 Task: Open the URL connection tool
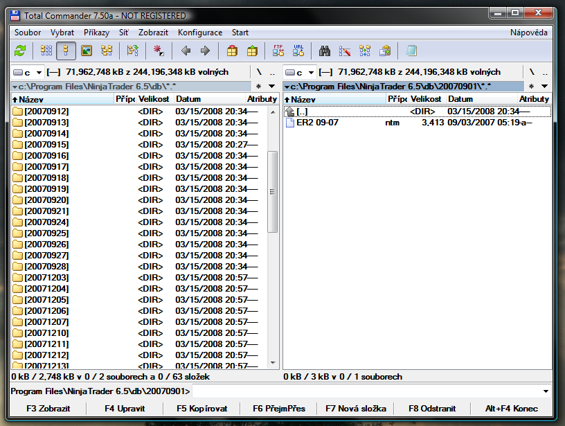click(298, 51)
